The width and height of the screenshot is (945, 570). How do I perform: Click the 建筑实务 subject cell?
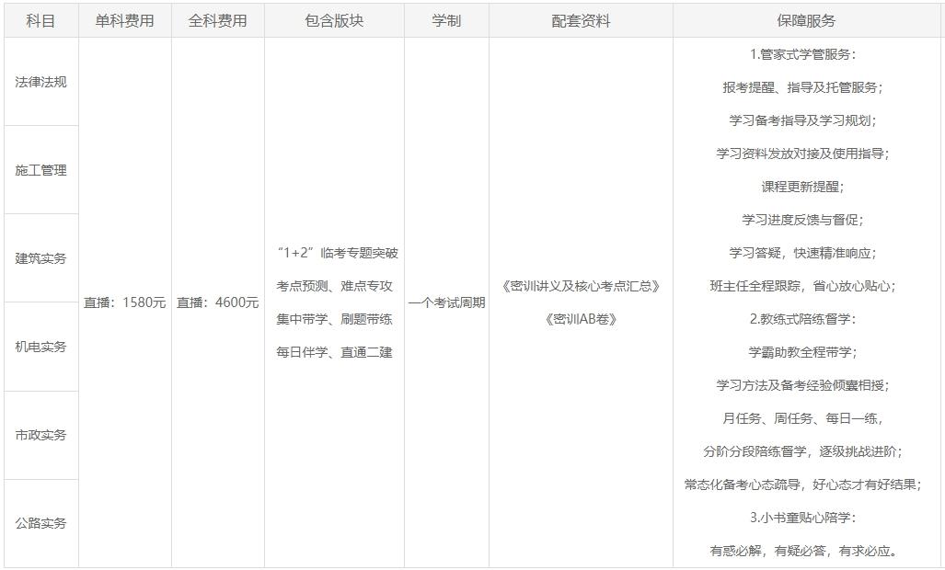tap(40, 258)
